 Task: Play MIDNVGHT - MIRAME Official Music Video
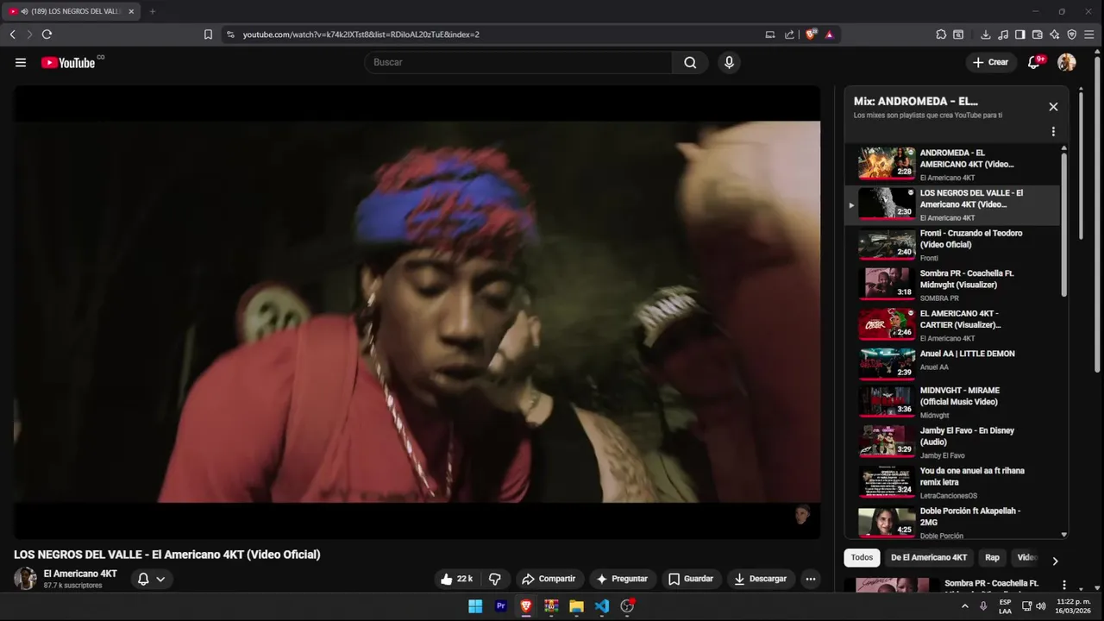coord(951,402)
